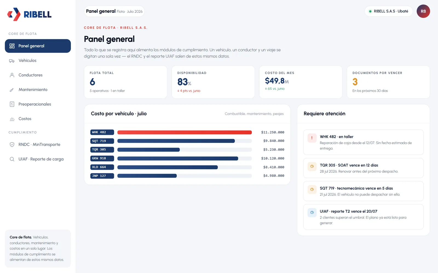Image resolution: width=438 pixels, height=273 pixels.
Task: Open the Disponibilidad 83% card
Action: coord(213,82)
